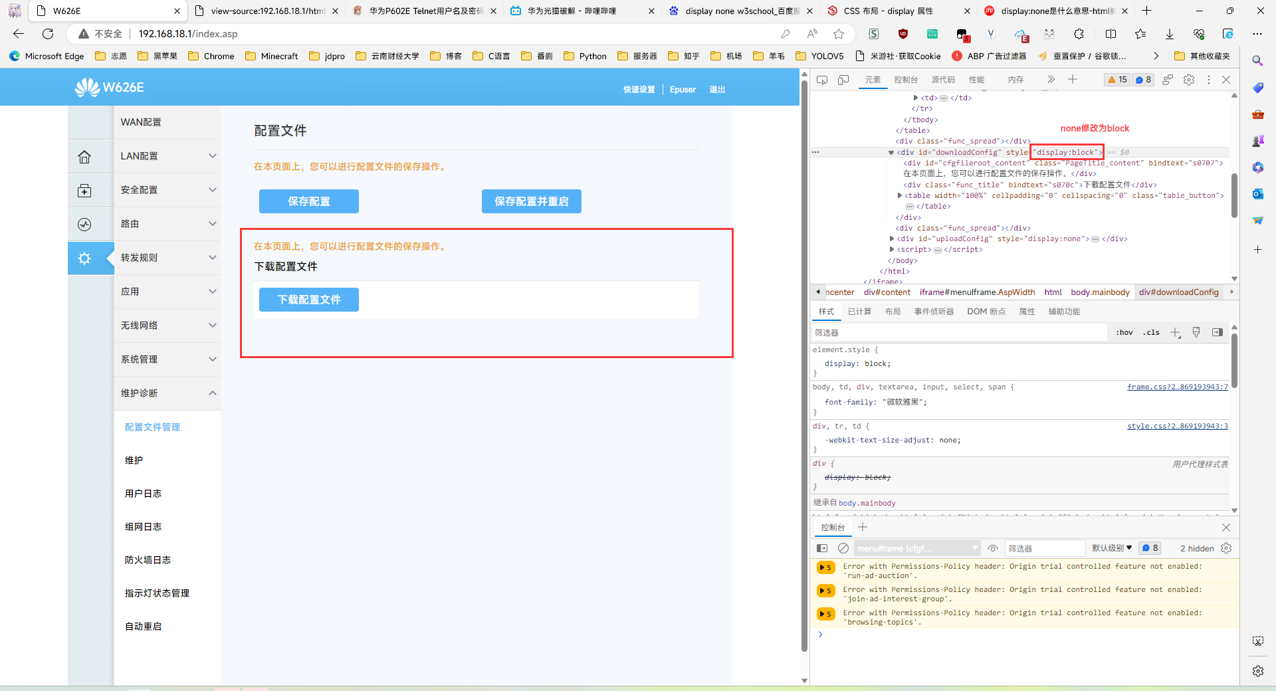Screen dimensions: 1276x691
Task: Expand the 无线网络 menu
Action: pyautogui.click(x=167, y=326)
